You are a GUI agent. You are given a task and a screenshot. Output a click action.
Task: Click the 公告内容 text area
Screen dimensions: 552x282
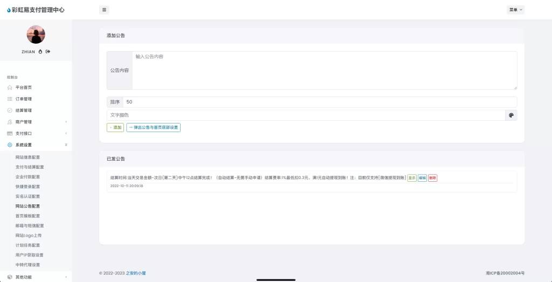[x=323, y=70]
